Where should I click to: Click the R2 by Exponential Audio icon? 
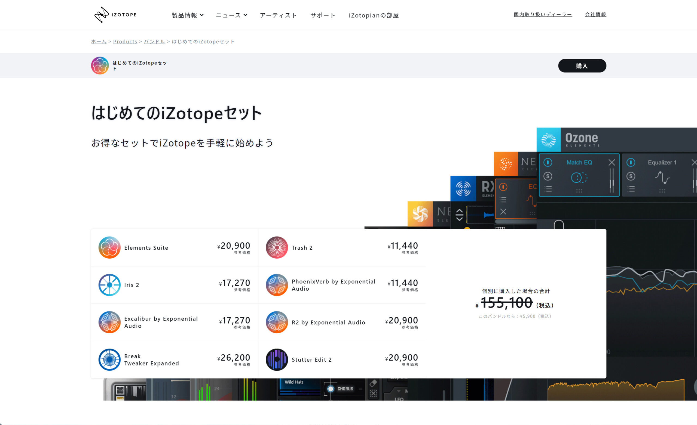277,322
